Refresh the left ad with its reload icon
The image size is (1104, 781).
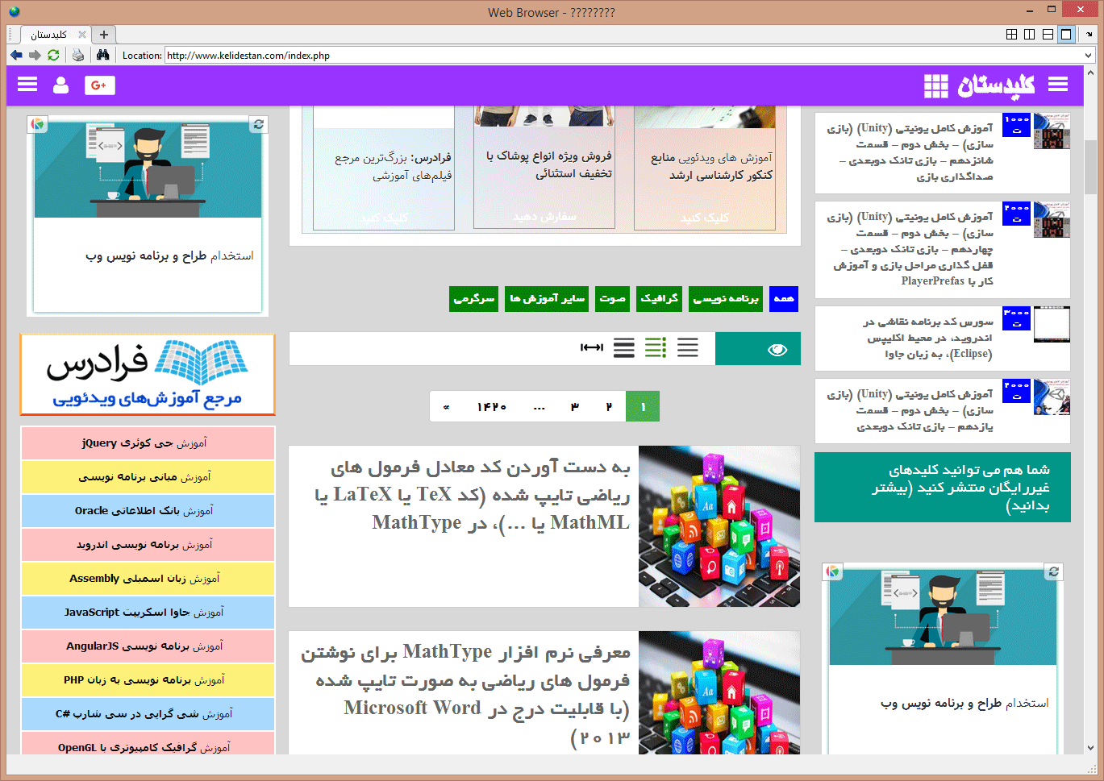(x=258, y=124)
